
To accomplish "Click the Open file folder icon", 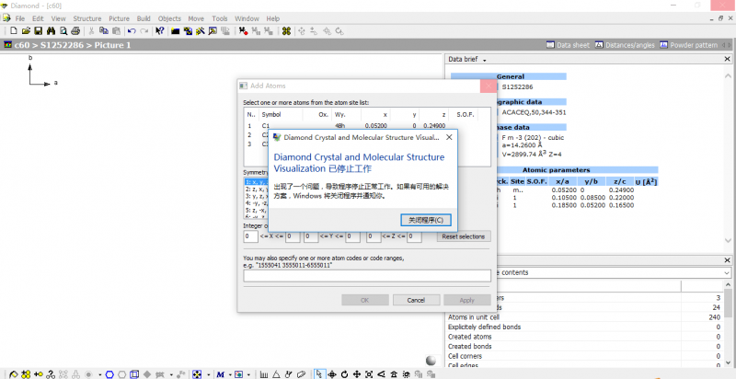I will coord(27,31).
